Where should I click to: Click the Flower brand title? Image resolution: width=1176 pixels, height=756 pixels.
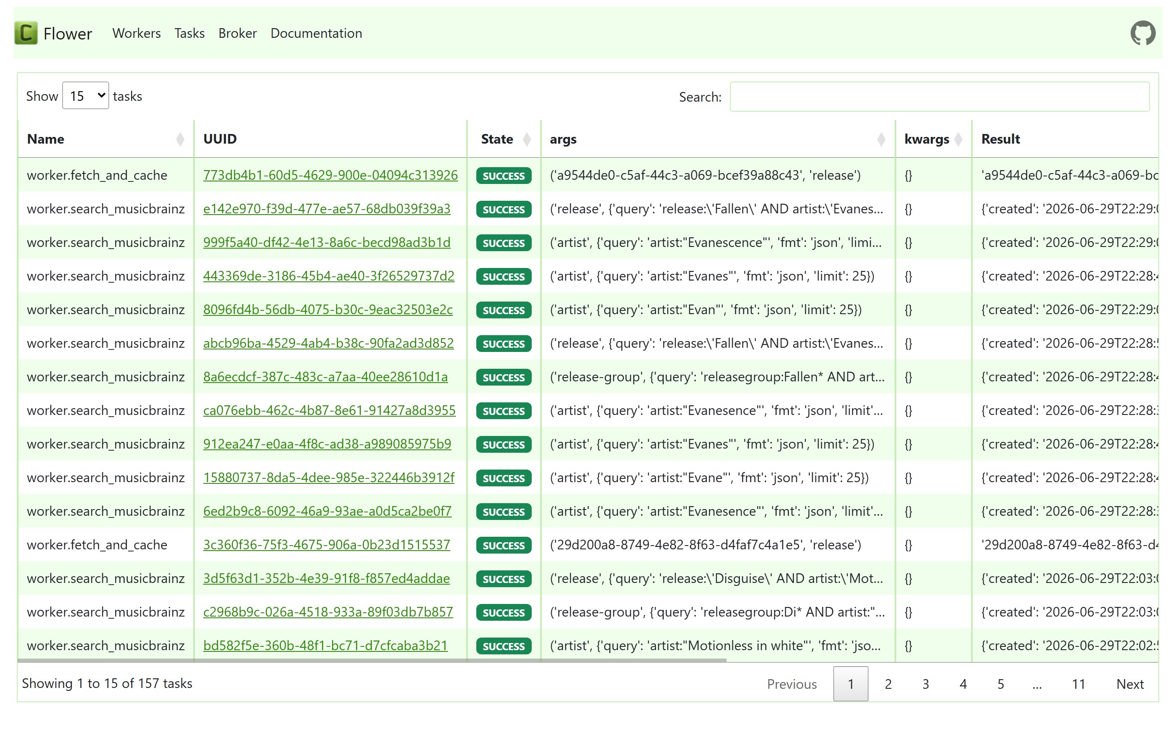pyautogui.click(x=68, y=33)
